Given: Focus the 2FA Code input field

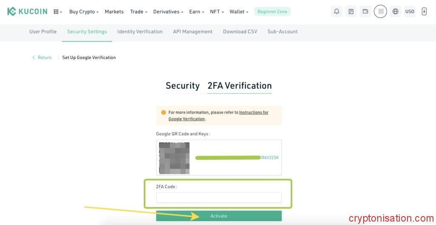Looking at the screenshot, I should (219, 197).
